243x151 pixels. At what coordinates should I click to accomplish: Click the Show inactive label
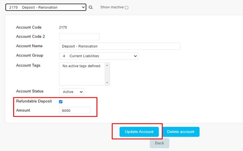tap(112, 7)
